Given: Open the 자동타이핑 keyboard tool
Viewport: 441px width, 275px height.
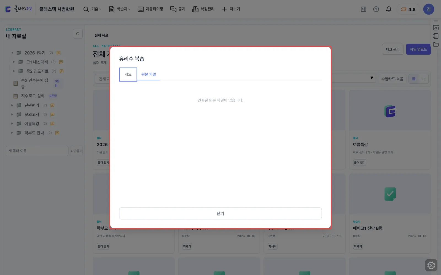Looking at the screenshot, I should [150, 9].
